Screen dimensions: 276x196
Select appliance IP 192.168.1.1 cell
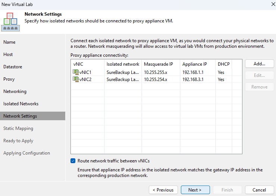click(193, 72)
